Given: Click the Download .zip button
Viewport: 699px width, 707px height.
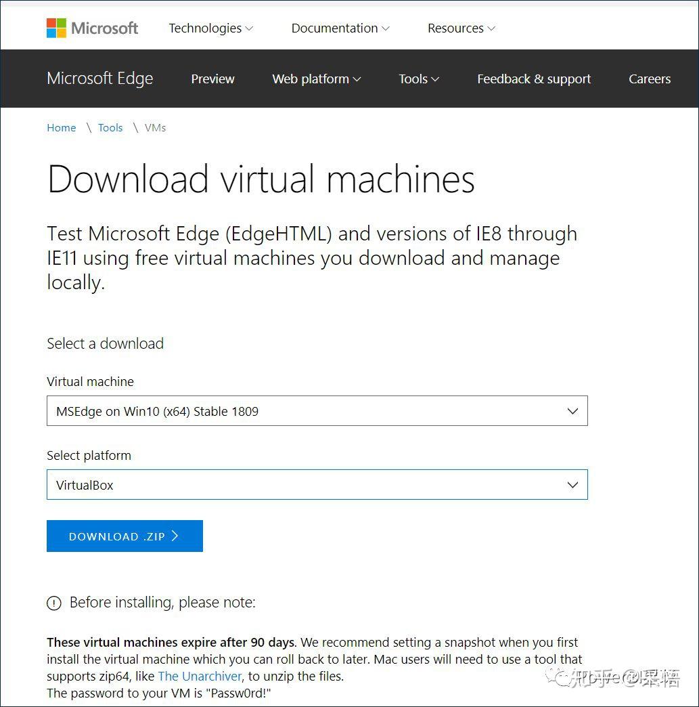Looking at the screenshot, I should [125, 536].
